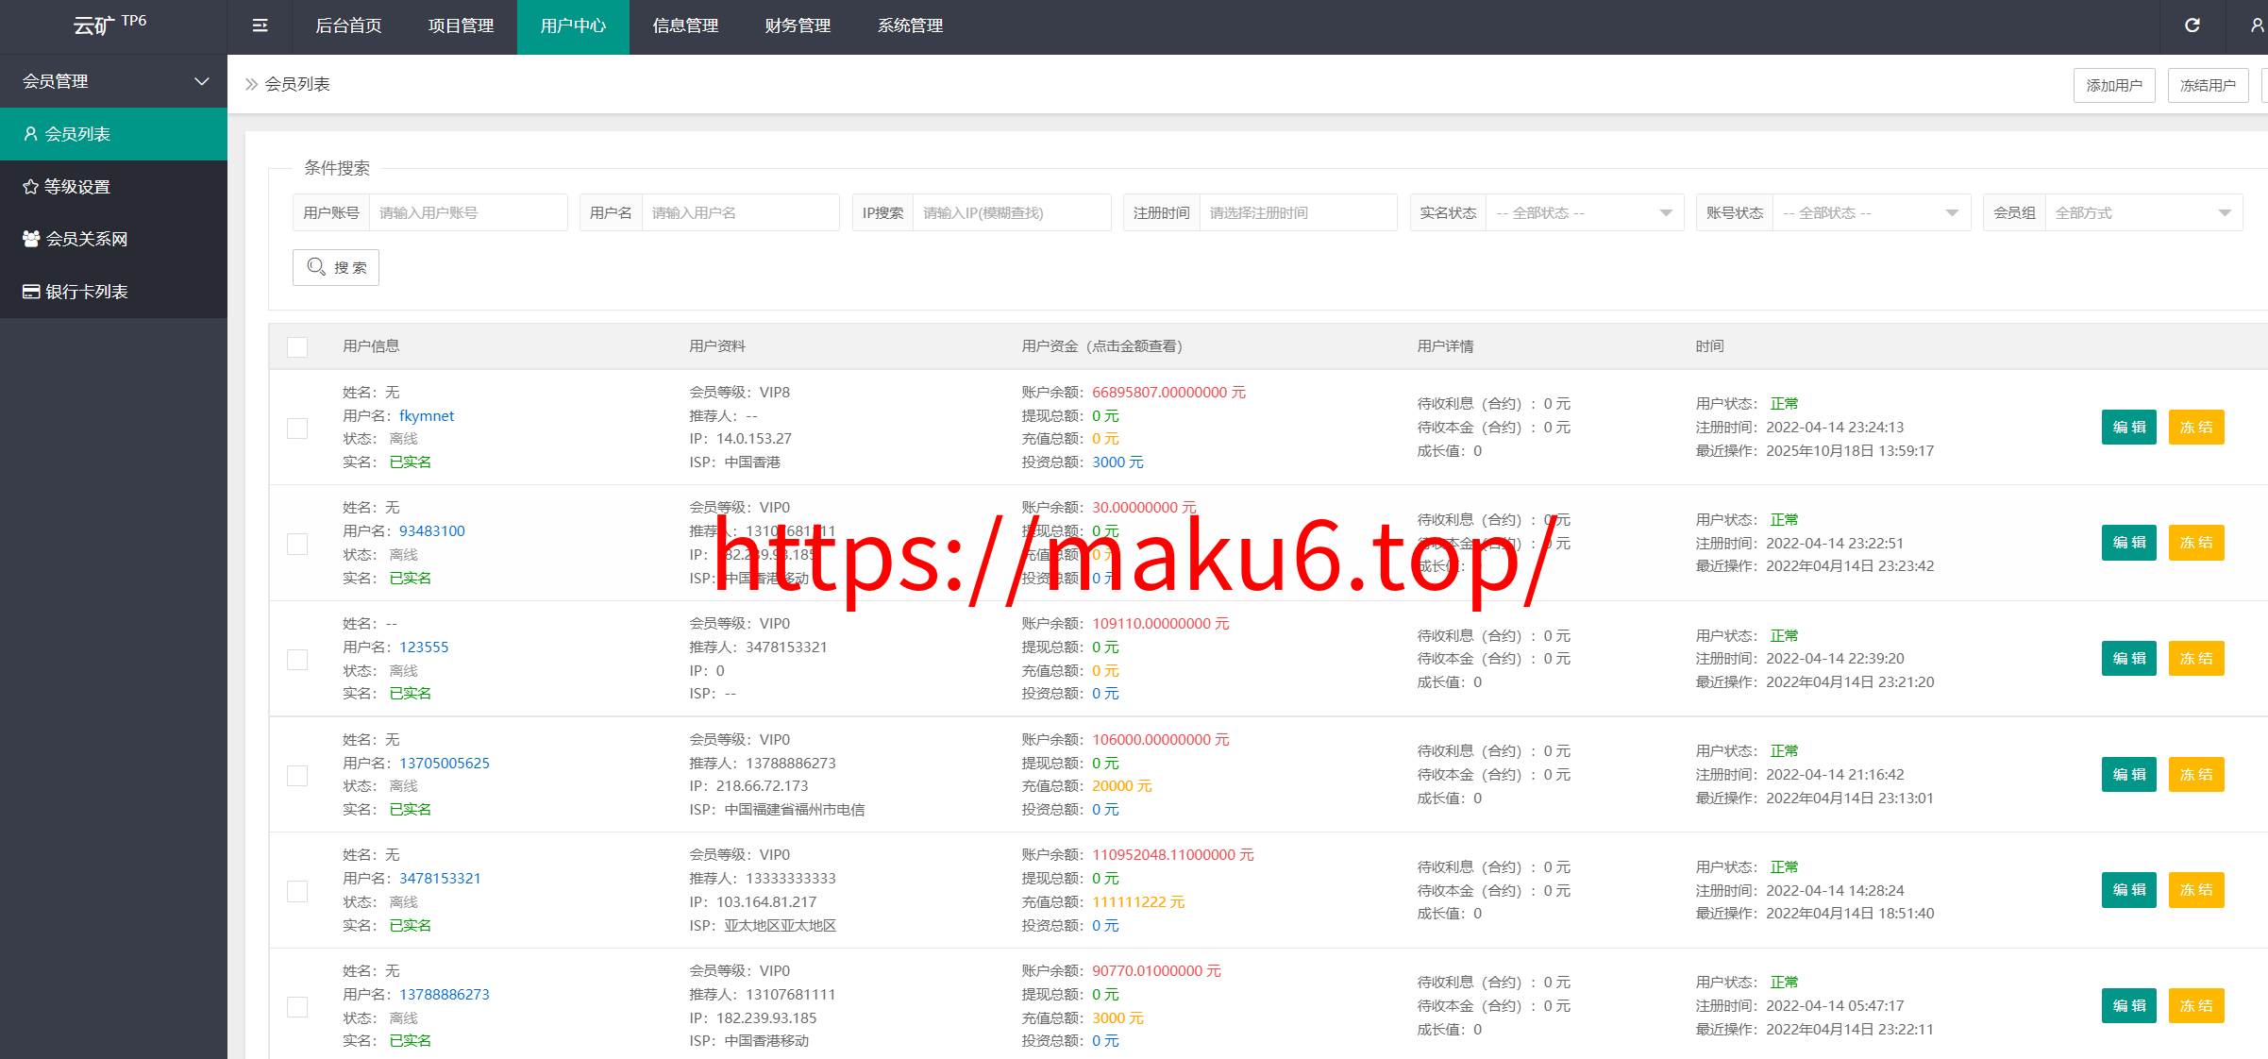Click the 3000 元 investment total for fkymnet

(x=1117, y=462)
